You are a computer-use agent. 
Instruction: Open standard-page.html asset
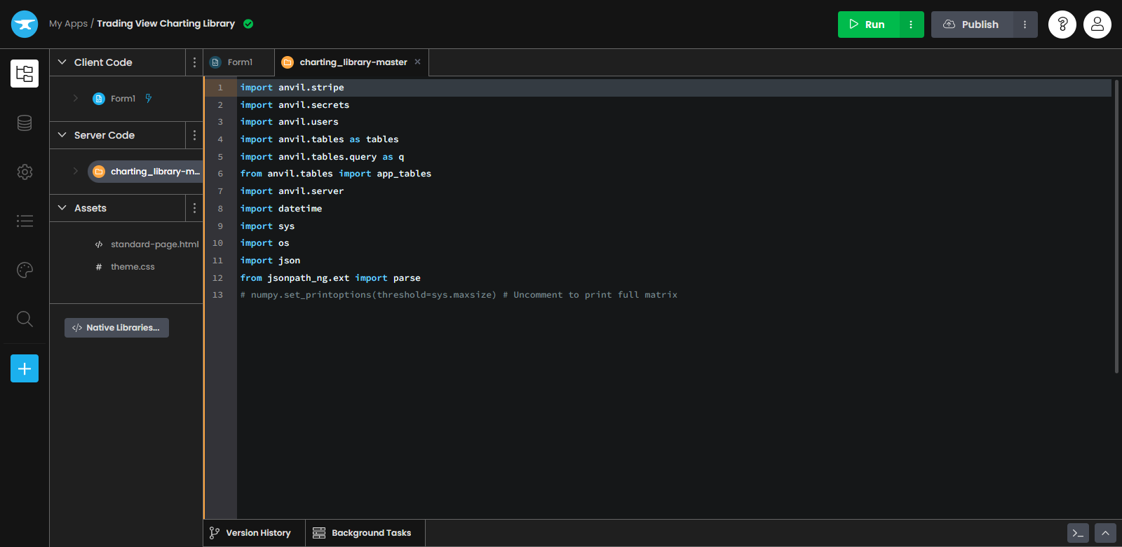coord(154,244)
